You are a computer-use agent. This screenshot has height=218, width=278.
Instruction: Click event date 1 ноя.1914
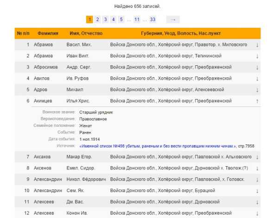pyautogui.click(x=90, y=139)
